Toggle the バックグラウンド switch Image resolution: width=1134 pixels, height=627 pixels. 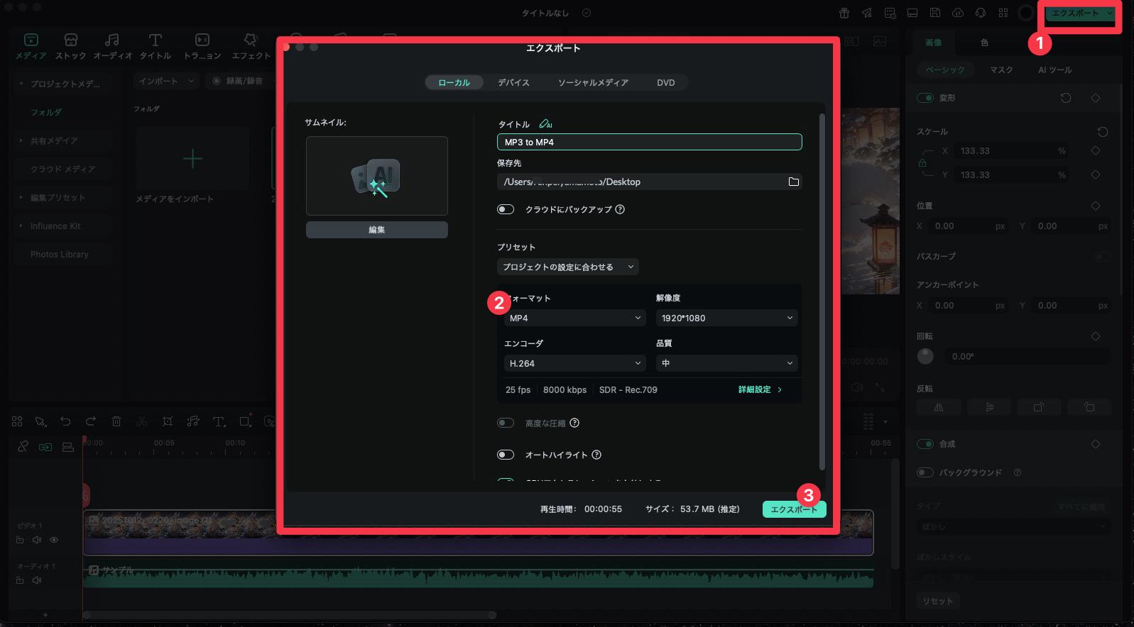(x=925, y=472)
